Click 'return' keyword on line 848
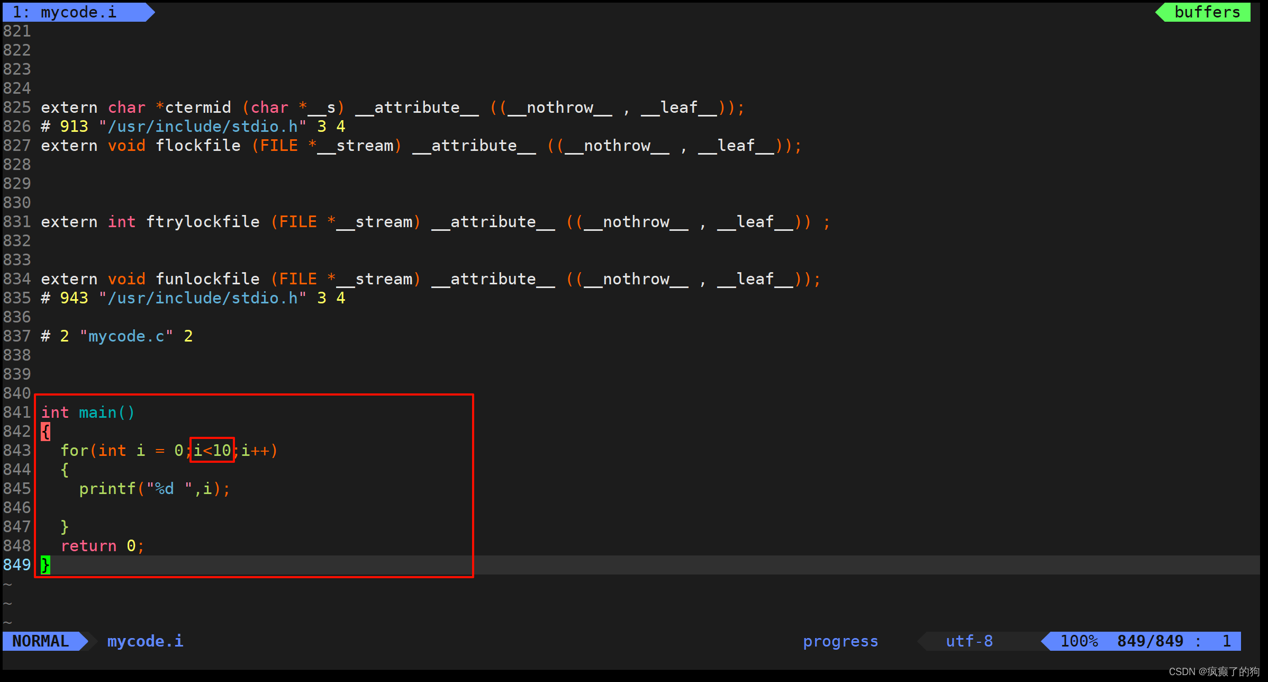 click(x=88, y=546)
